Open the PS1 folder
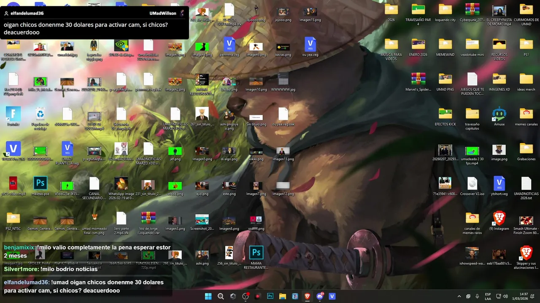 coord(526,47)
